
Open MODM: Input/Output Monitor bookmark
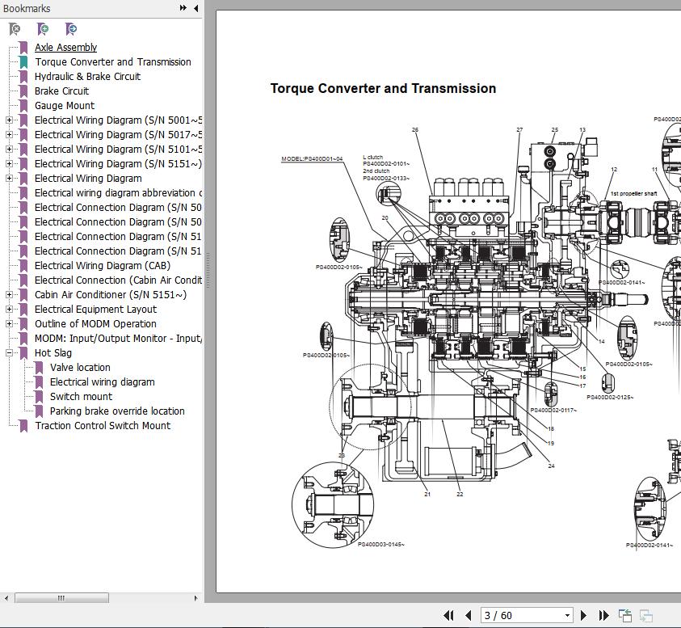[118, 339]
